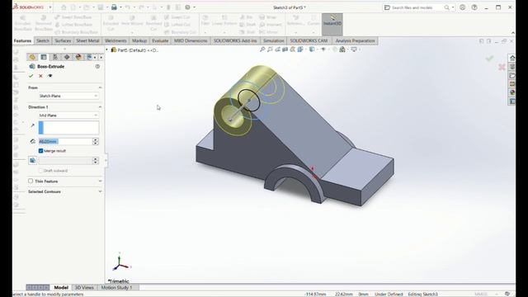
Task: Open Boss-Extrude help question mark
Action: point(97,66)
